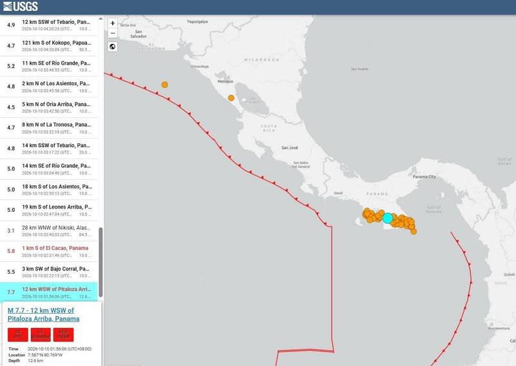
Task: Open M 7.7 Pitaloza Arriba event link
Action: tap(43, 314)
